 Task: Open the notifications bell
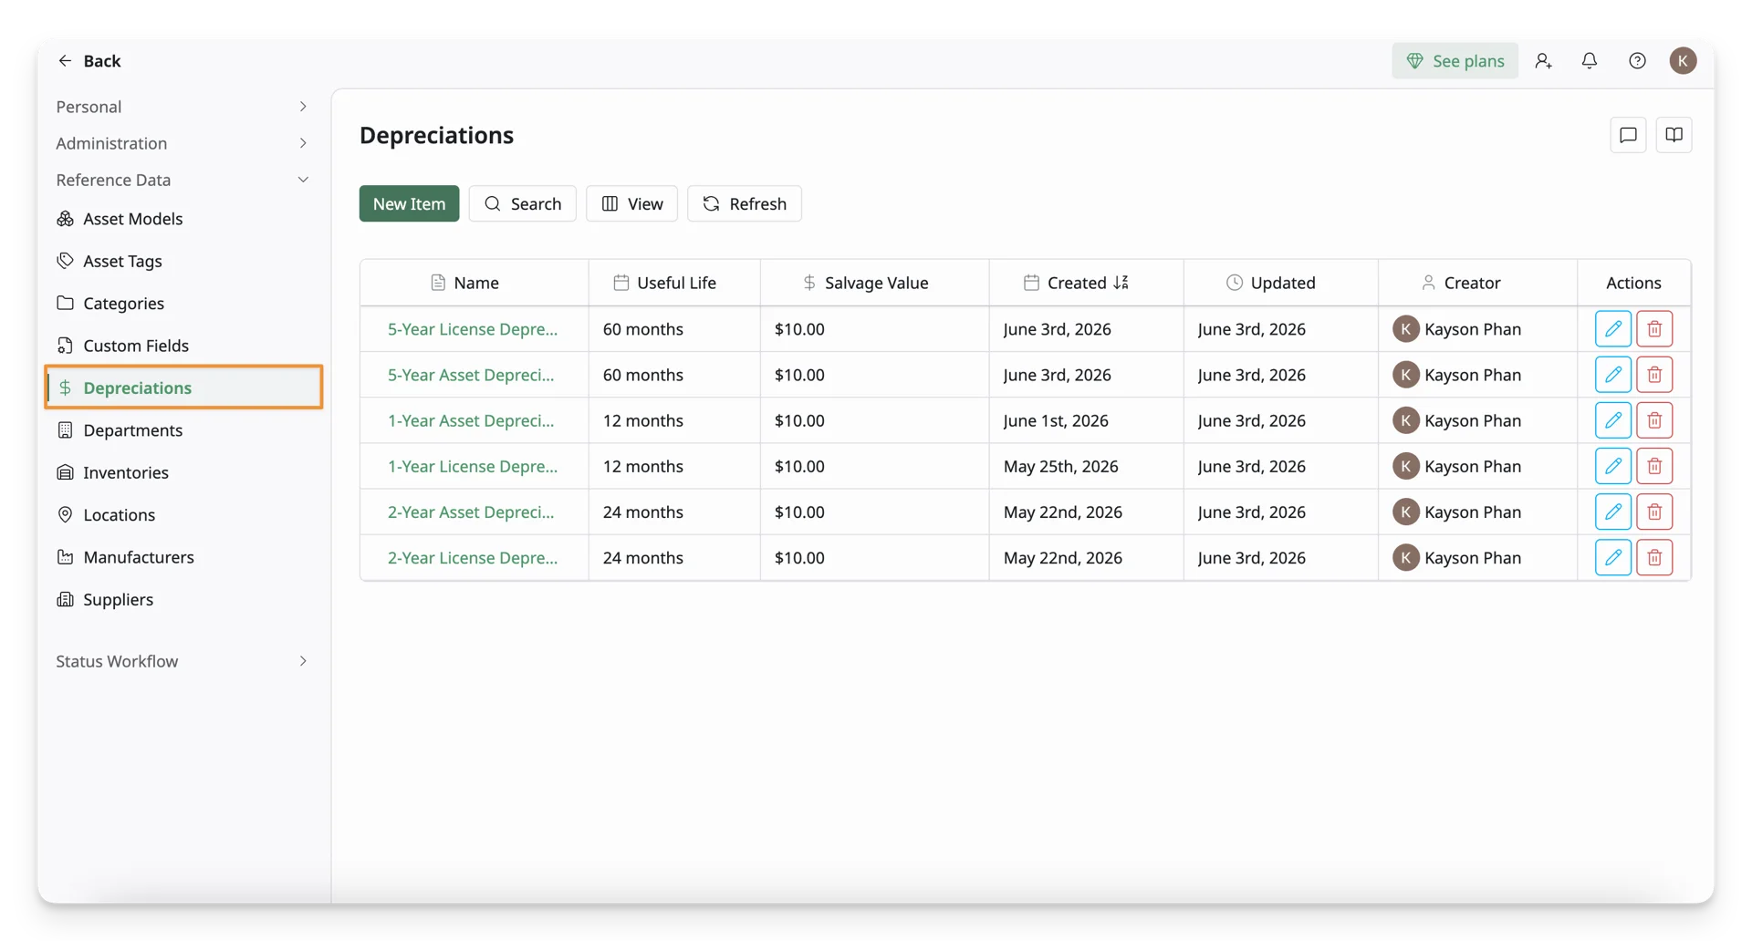pos(1589,60)
